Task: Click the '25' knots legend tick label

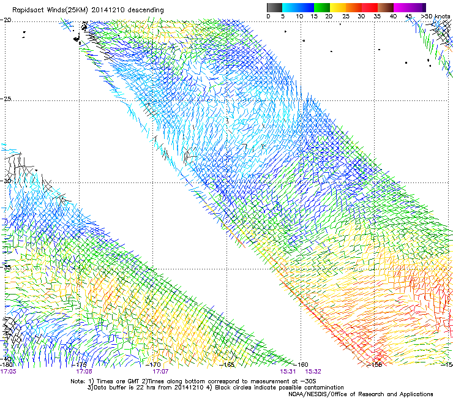Action: pyautogui.click(x=346, y=17)
